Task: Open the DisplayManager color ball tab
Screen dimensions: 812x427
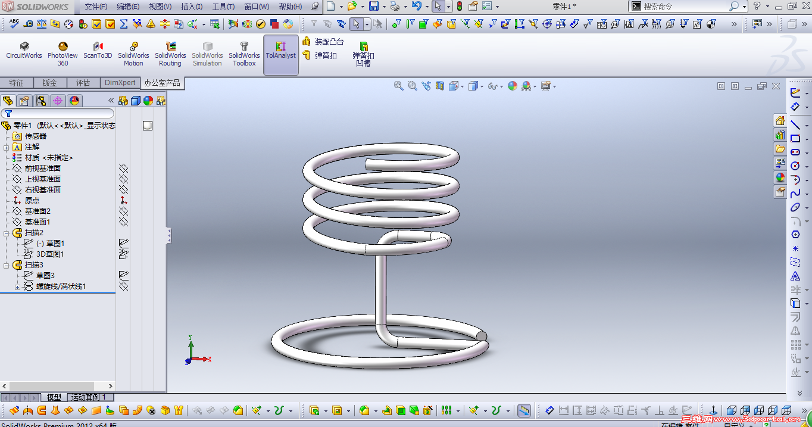Action: 74,101
